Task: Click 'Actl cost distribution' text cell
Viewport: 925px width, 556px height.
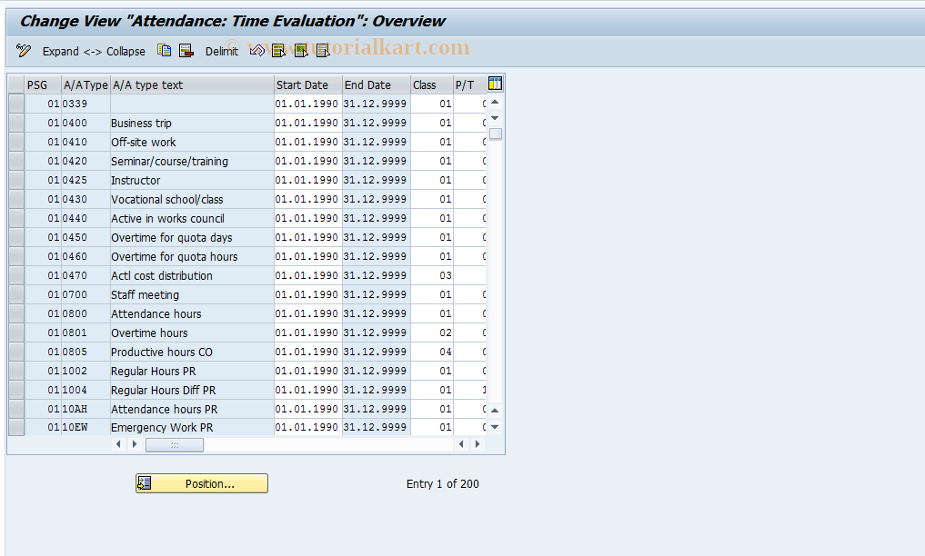Action: 192,275
